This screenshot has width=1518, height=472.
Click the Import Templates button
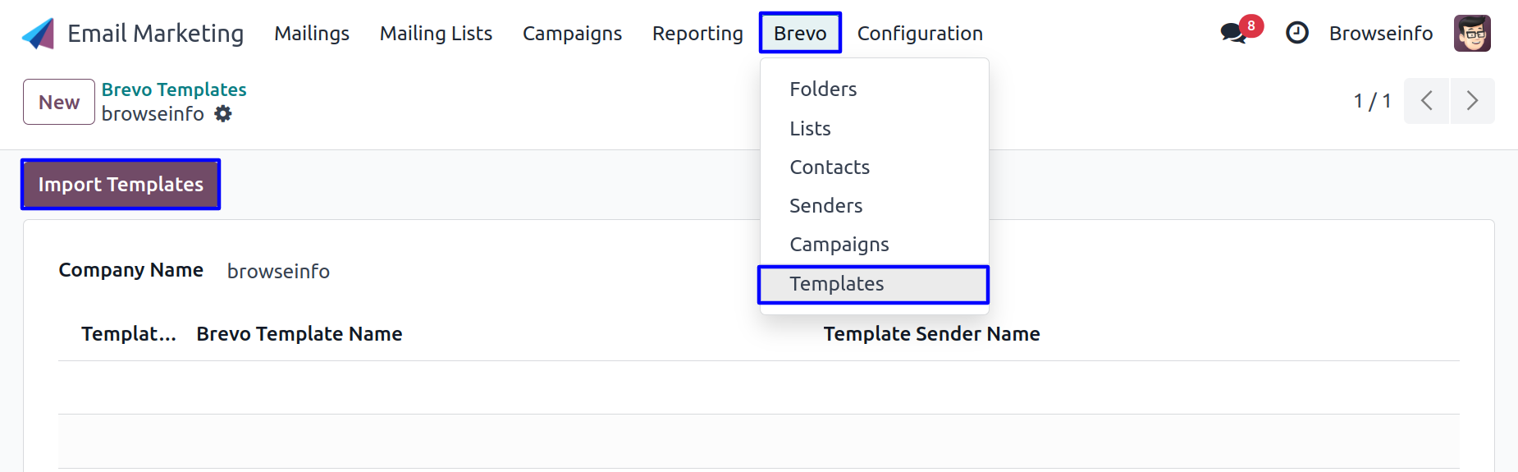[121, 184]
